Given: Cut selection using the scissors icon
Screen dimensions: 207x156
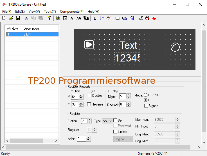Looking at the screenshot, I should [x=26, y=18].
